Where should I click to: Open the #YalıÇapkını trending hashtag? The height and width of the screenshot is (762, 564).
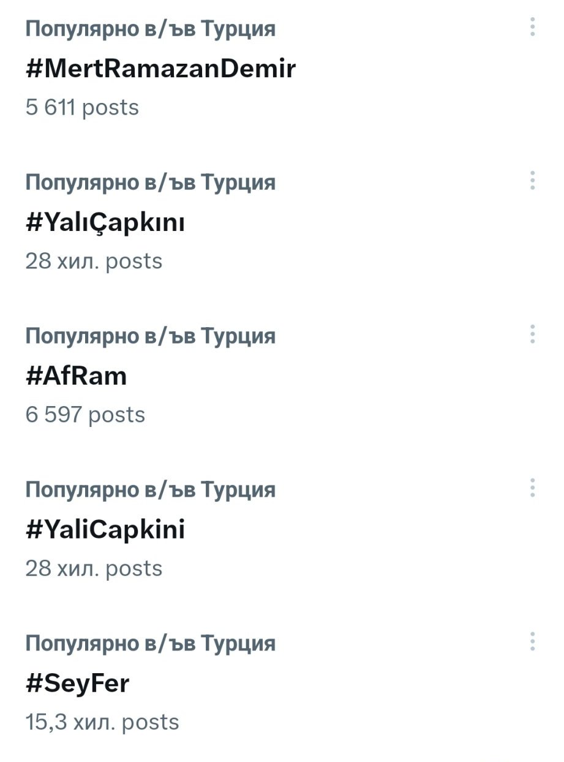point(105,223)
